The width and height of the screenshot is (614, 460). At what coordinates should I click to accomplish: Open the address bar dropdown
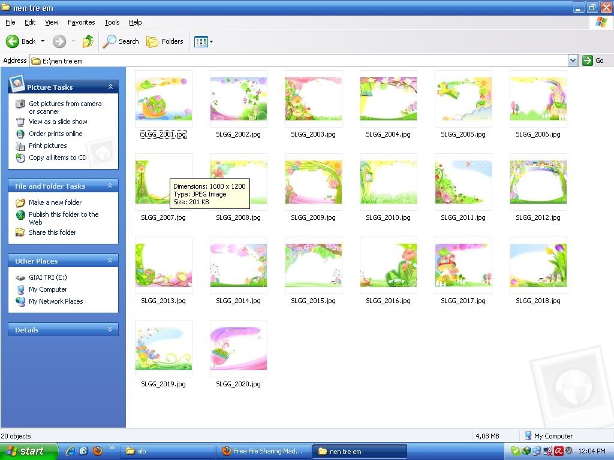click(573, 60)
